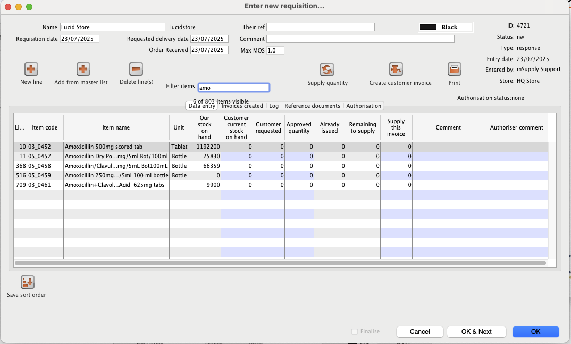Switch to the Invoices created tab
This screenshot has height=344, width=571.
(x=242, y=106)
